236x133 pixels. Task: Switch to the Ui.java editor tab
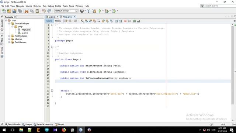(x=52, y=17)
